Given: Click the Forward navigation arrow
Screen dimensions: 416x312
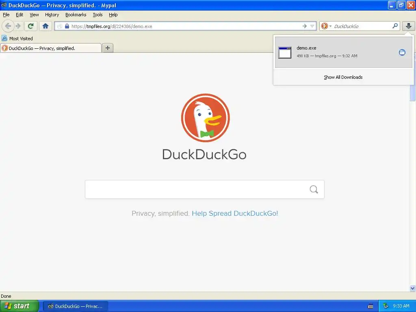Looking at the screenshot, I should tap(18, 26).
